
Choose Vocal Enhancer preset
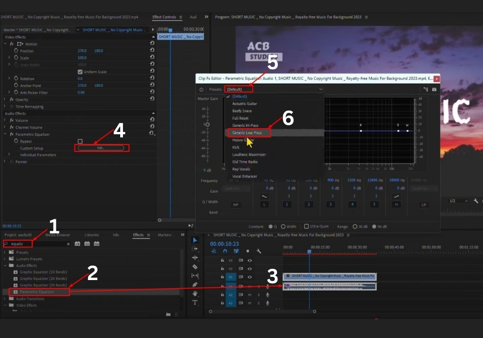pos(245,177)
